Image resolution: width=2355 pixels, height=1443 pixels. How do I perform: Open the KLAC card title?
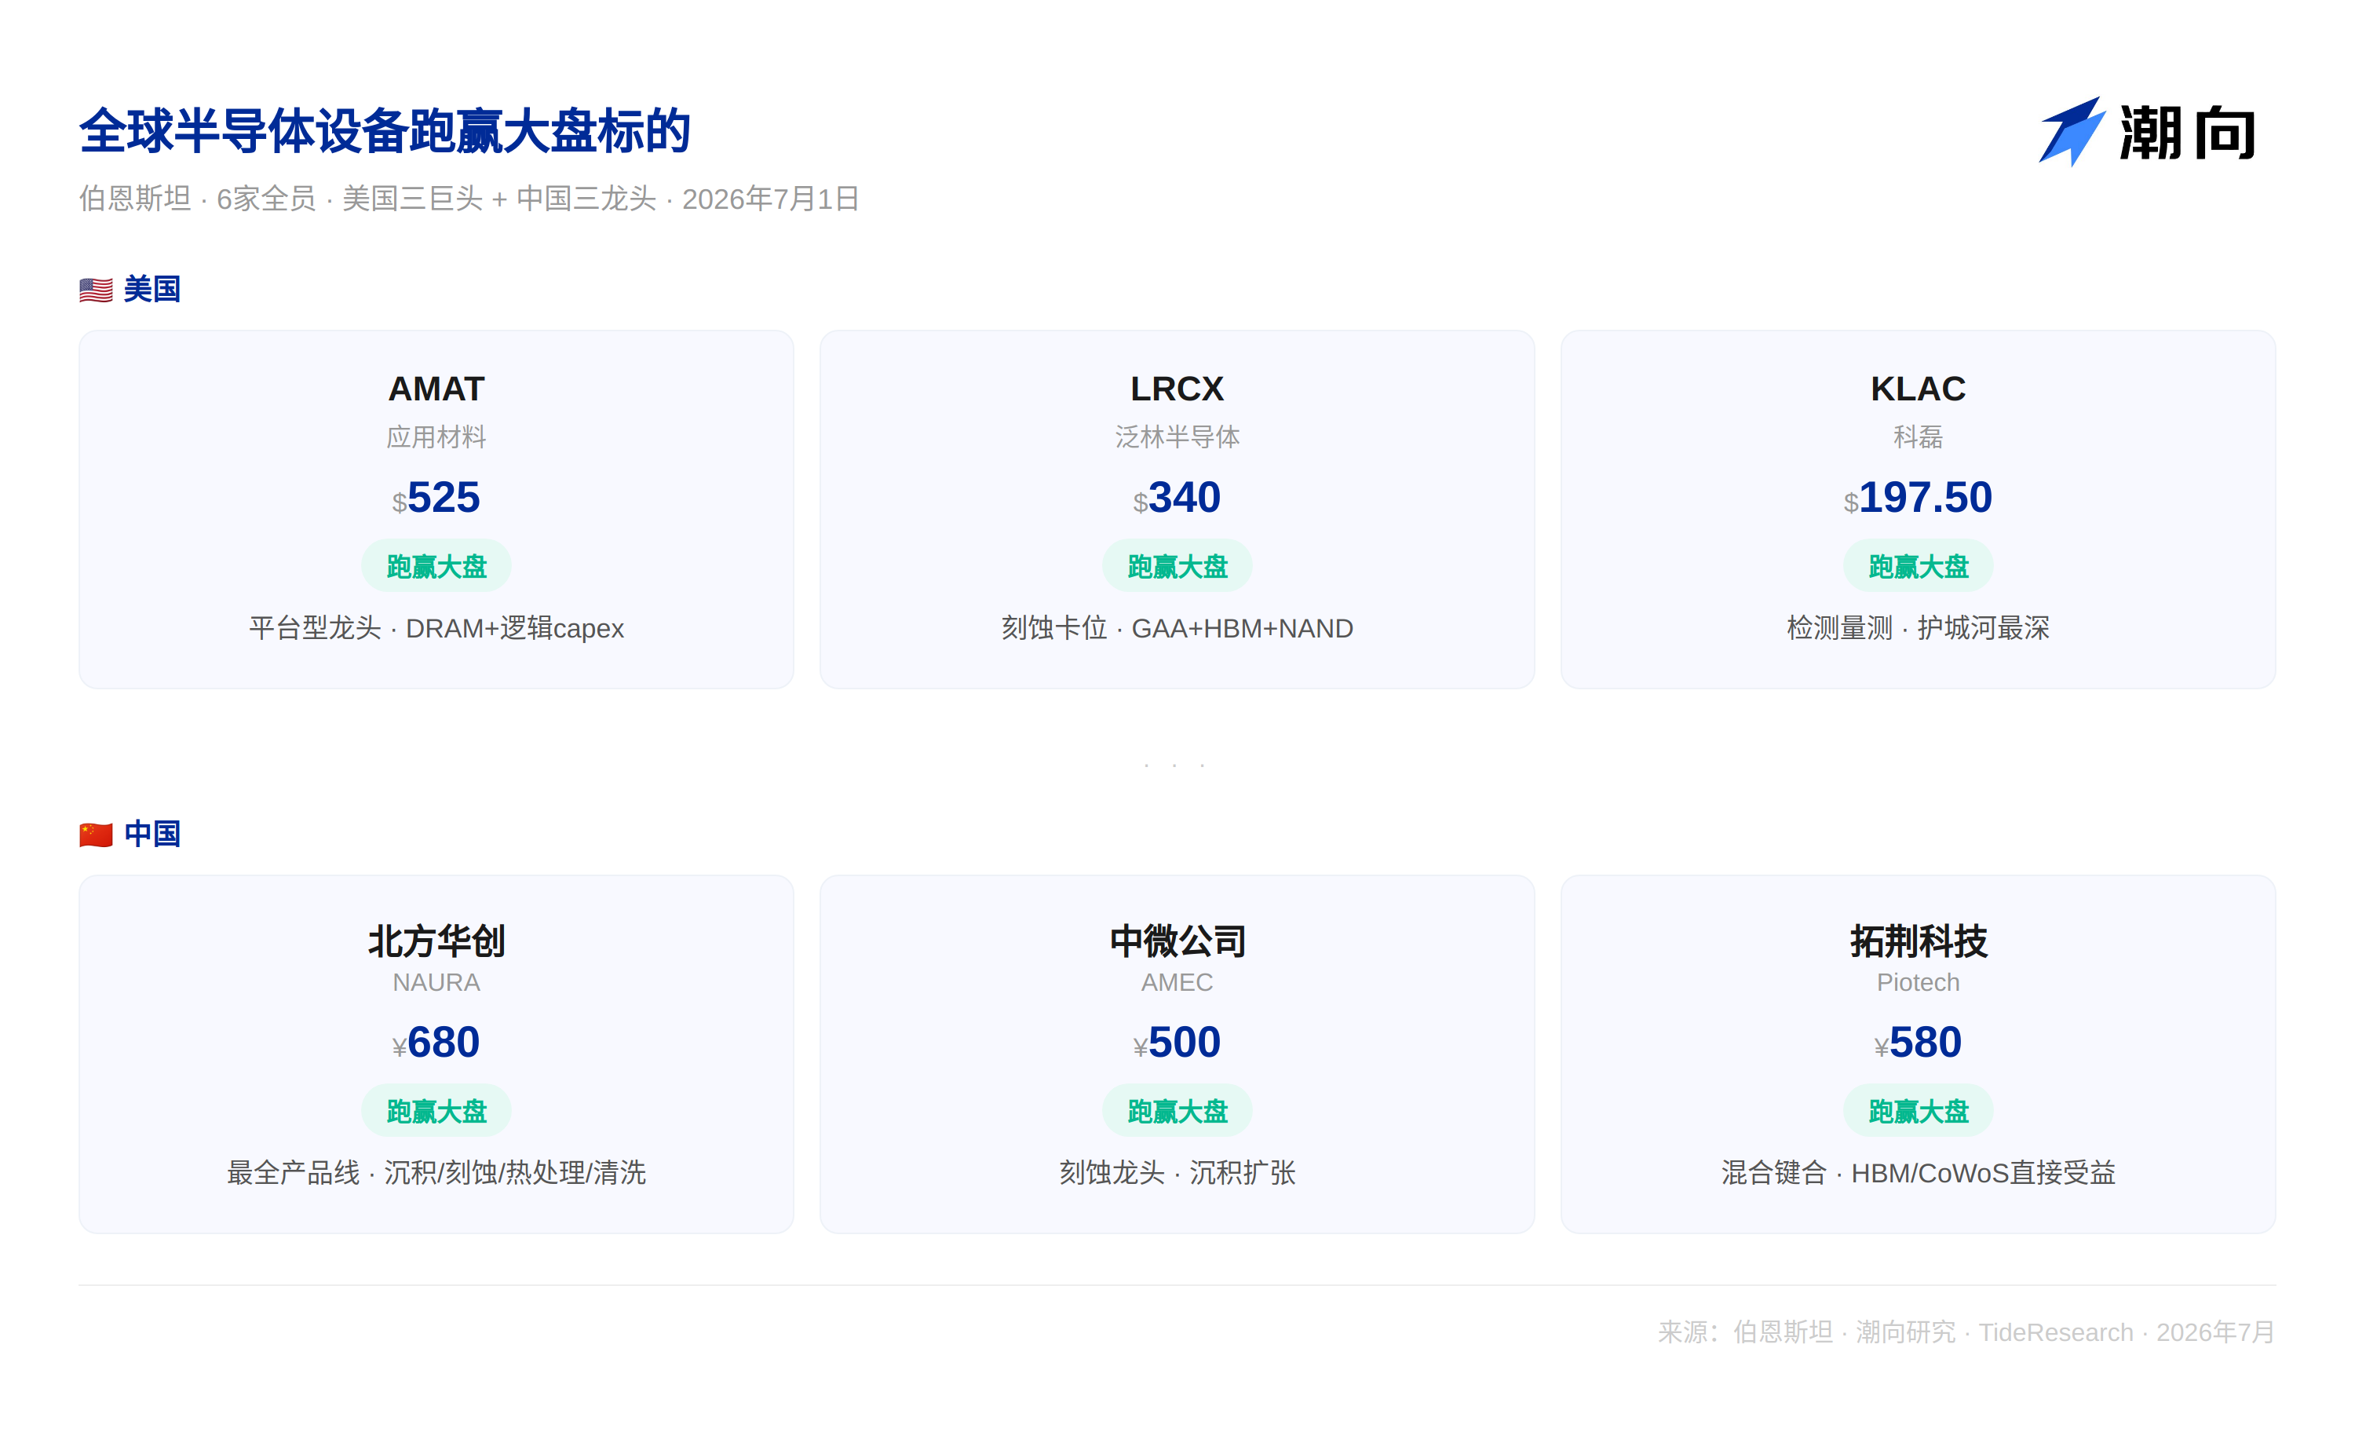(x=1917, y=389)
